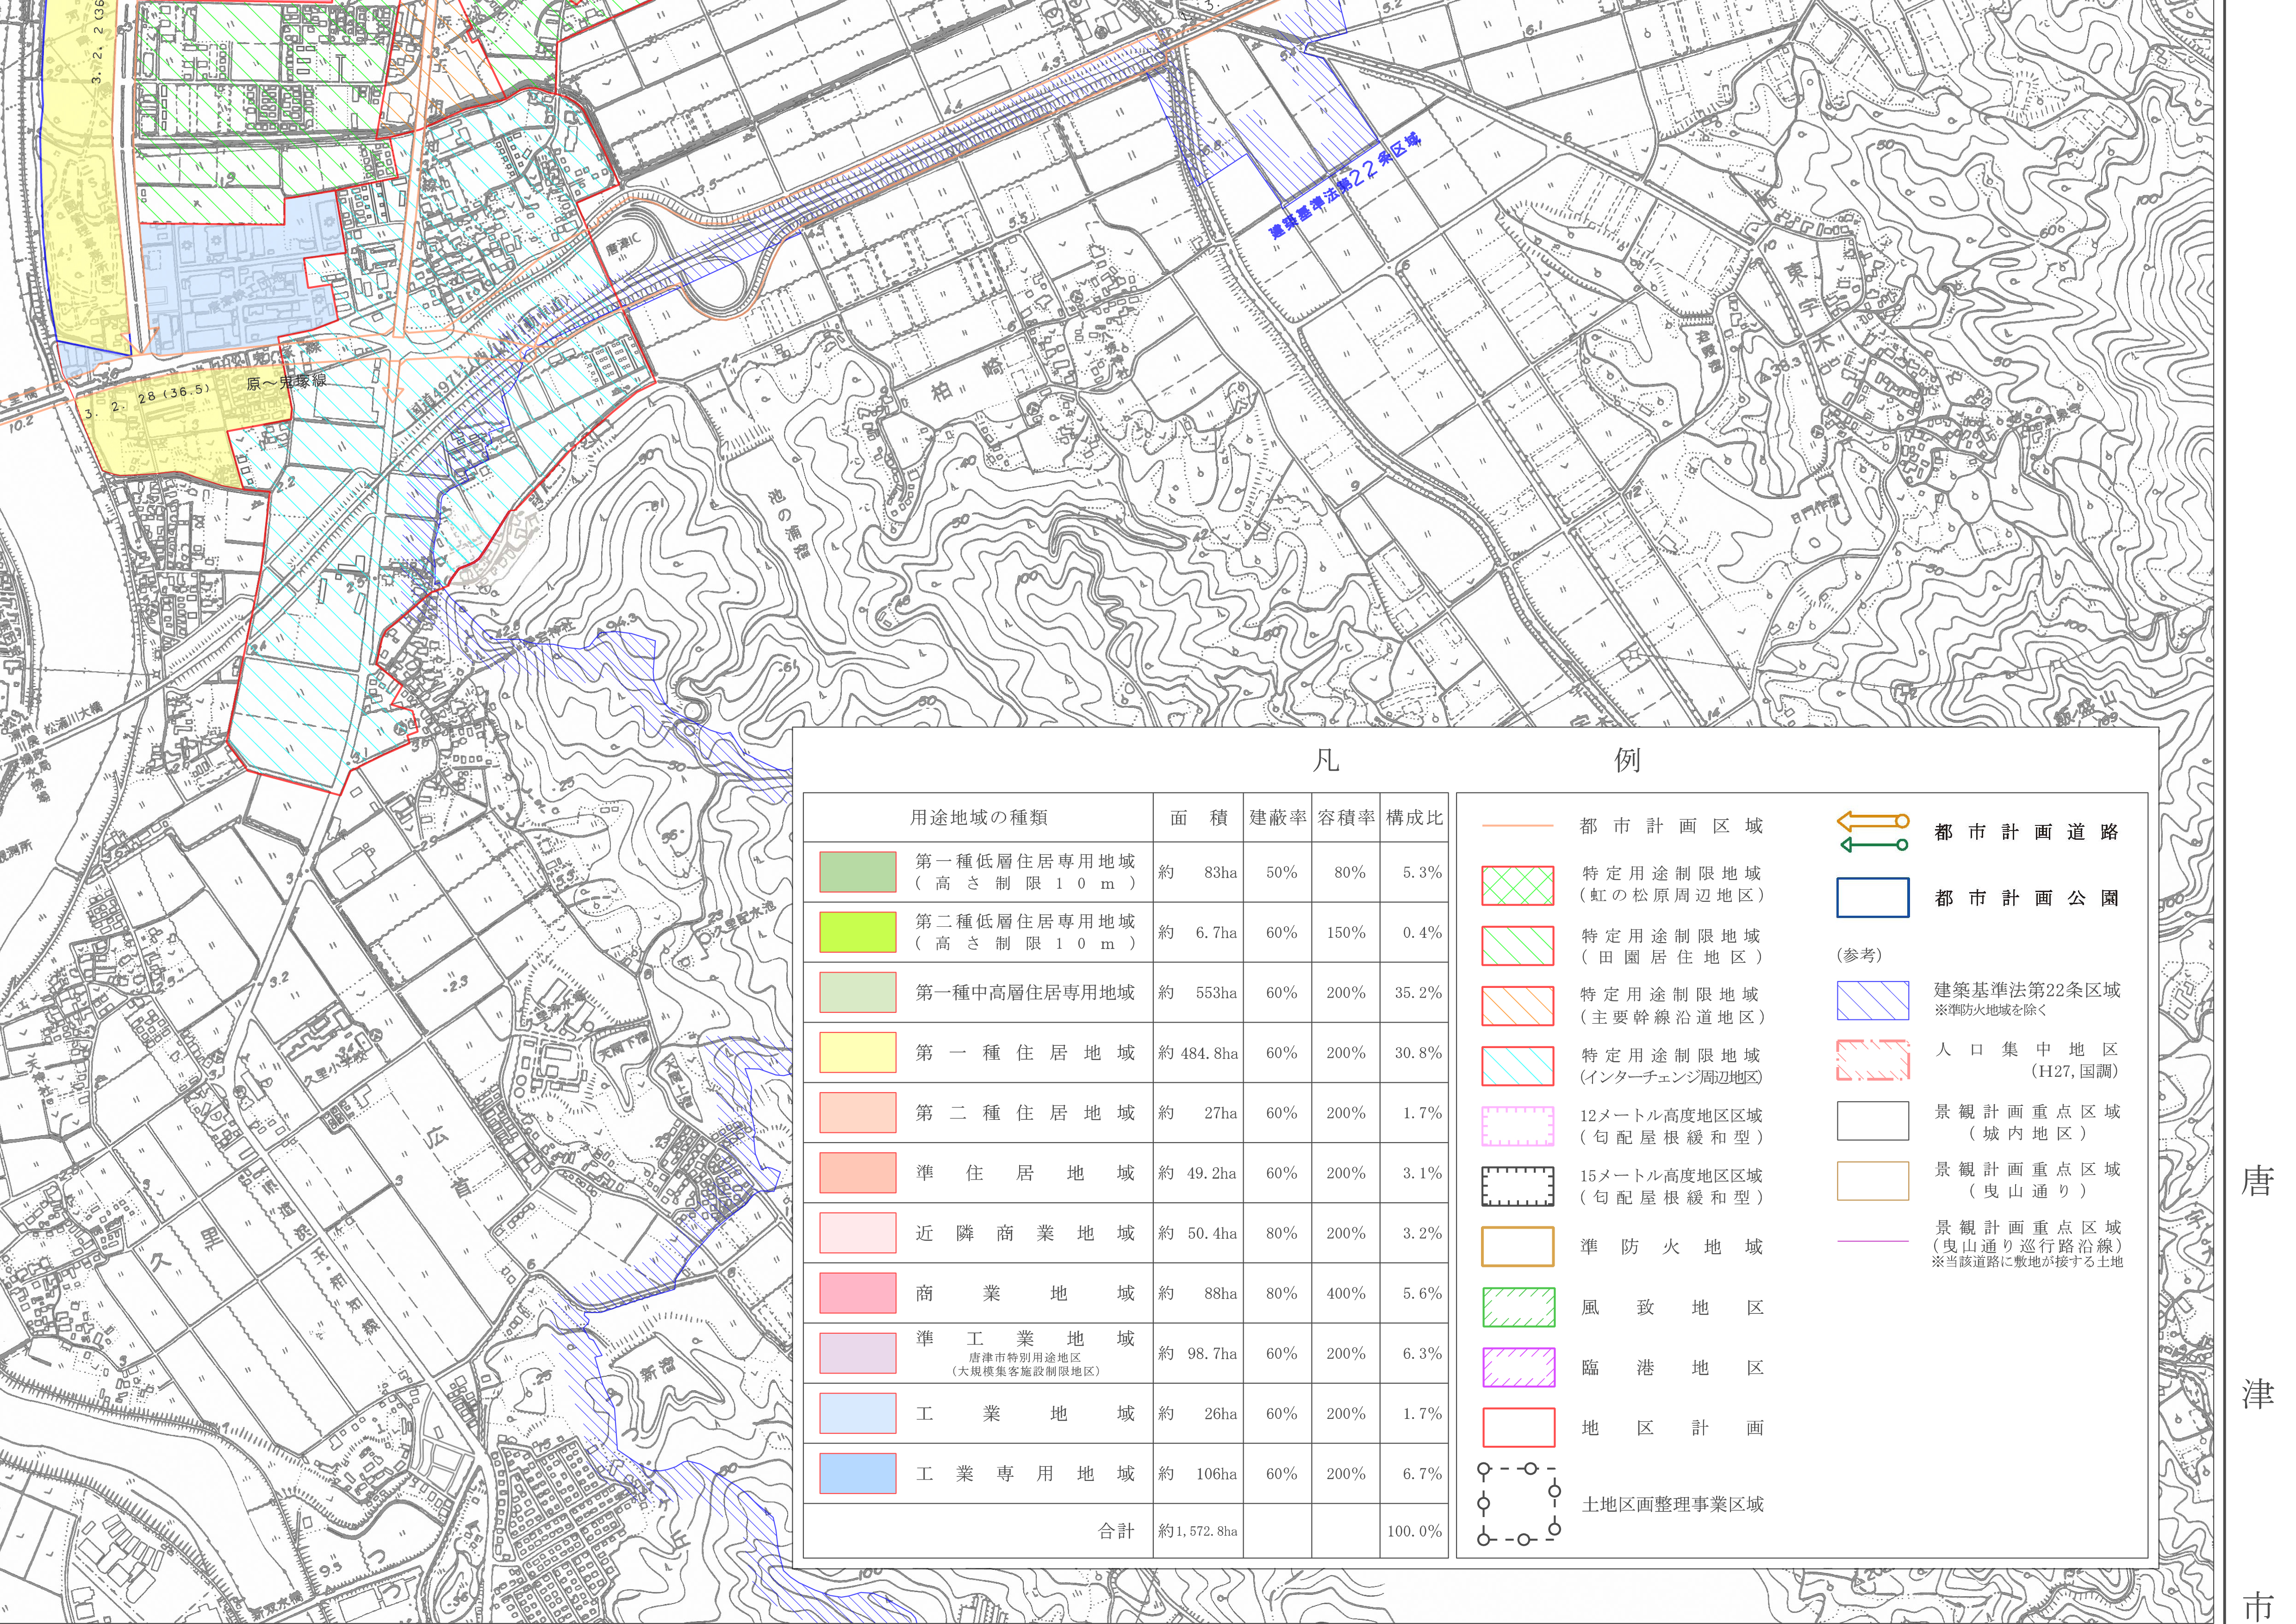Screen dimensions: 2296x1624
Task: Click the 約1,572.8ha total area cell
Action: click(x=1198, y=1531)
